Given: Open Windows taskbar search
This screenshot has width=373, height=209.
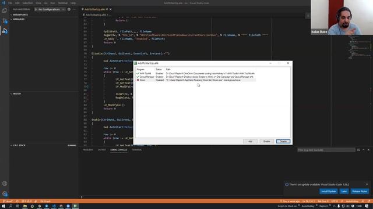Looking at the screenshot, I should click(10, 206).
